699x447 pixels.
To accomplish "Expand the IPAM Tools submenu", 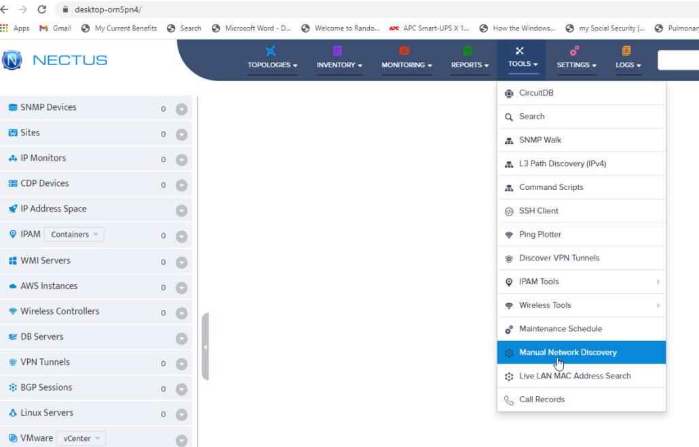I will (658, 282).
